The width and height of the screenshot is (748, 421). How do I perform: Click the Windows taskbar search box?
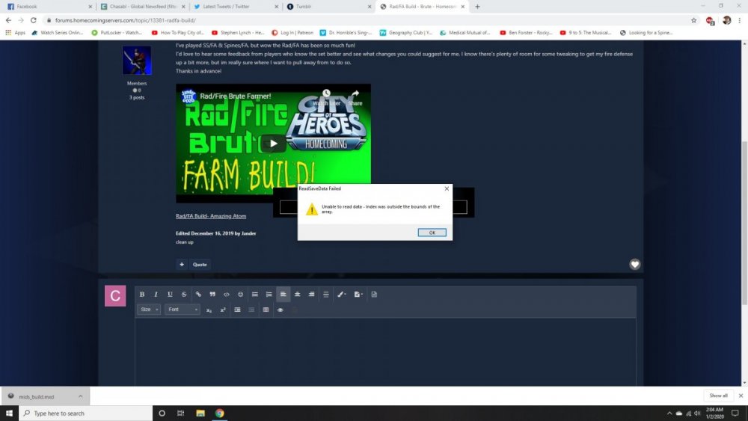82,413
